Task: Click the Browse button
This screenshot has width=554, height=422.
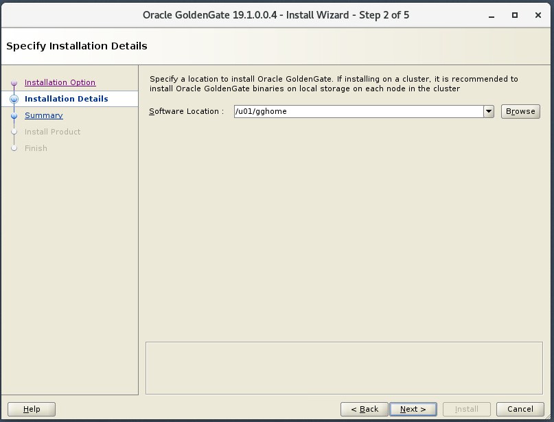Action: pos(520,112)
